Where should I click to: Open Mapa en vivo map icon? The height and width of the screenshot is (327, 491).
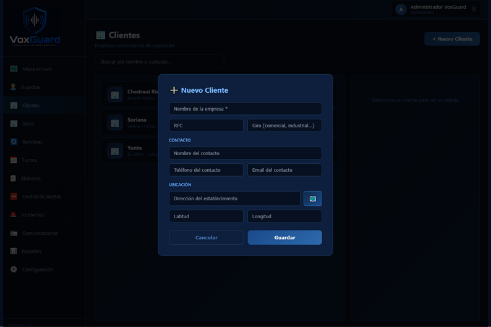[x=14, y=69]
